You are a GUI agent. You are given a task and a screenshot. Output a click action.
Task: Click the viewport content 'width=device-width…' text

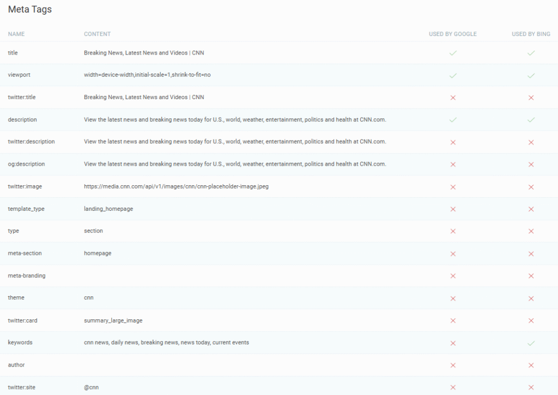tap(147, 75)
